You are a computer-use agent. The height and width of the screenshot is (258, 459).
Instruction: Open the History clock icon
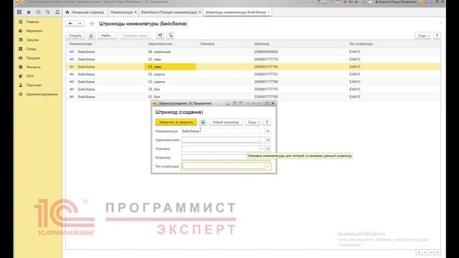pos(38,12)
